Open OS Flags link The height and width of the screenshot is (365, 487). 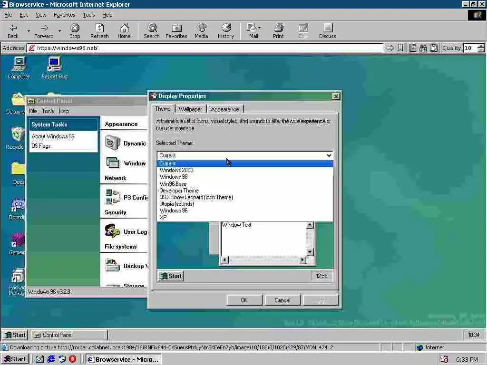click(x=41, y=146)
